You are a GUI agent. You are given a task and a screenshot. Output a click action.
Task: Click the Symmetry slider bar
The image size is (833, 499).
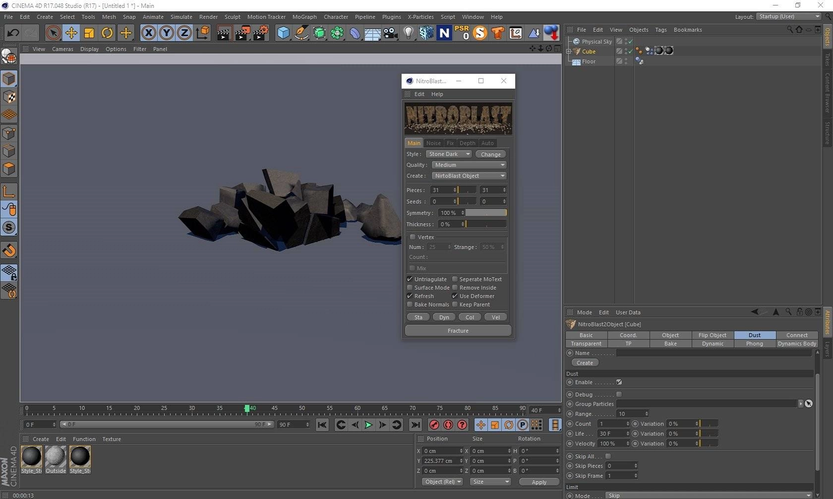click(x=486, y=213)
